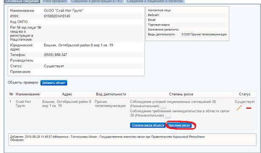Click Статус value Существует in details panel
Viewport: 261px width, 153px height.
tap(54, 66)
